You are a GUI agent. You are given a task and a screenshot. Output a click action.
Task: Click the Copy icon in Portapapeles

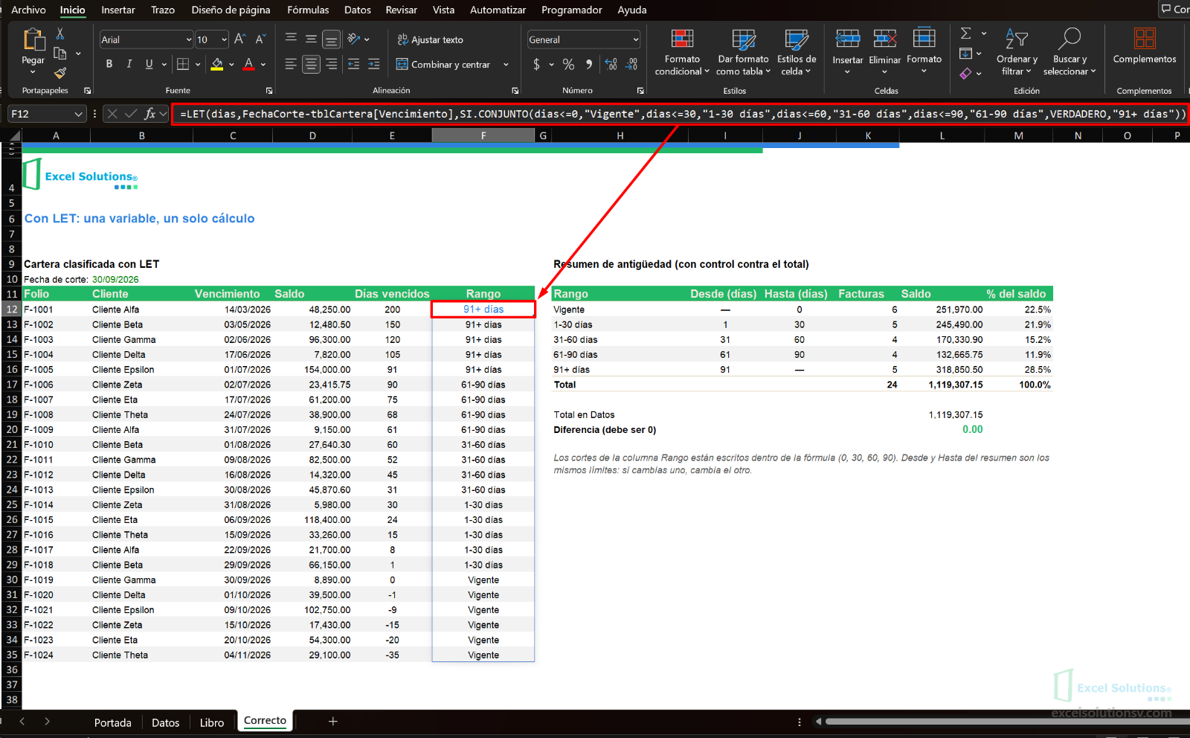point(60,54)
